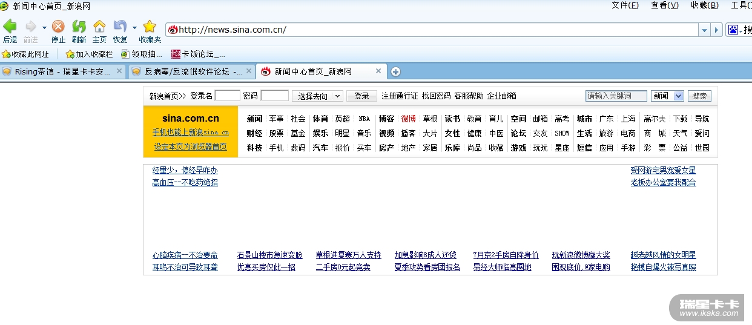The image size is (752, 325).
Task: Click the Home (主页) icon
Action: (99, 27)
